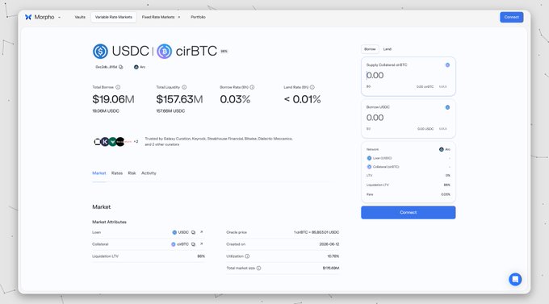Screen dimensions: 549x304
Task: Click USDC token icon in Borrow box
Action: pyautogui.click(x=447, y=107)
